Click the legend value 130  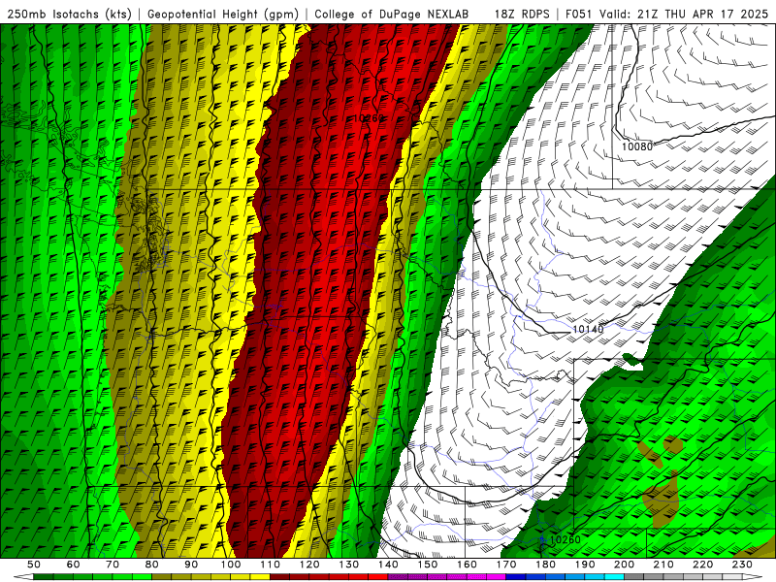coord(349,565)
